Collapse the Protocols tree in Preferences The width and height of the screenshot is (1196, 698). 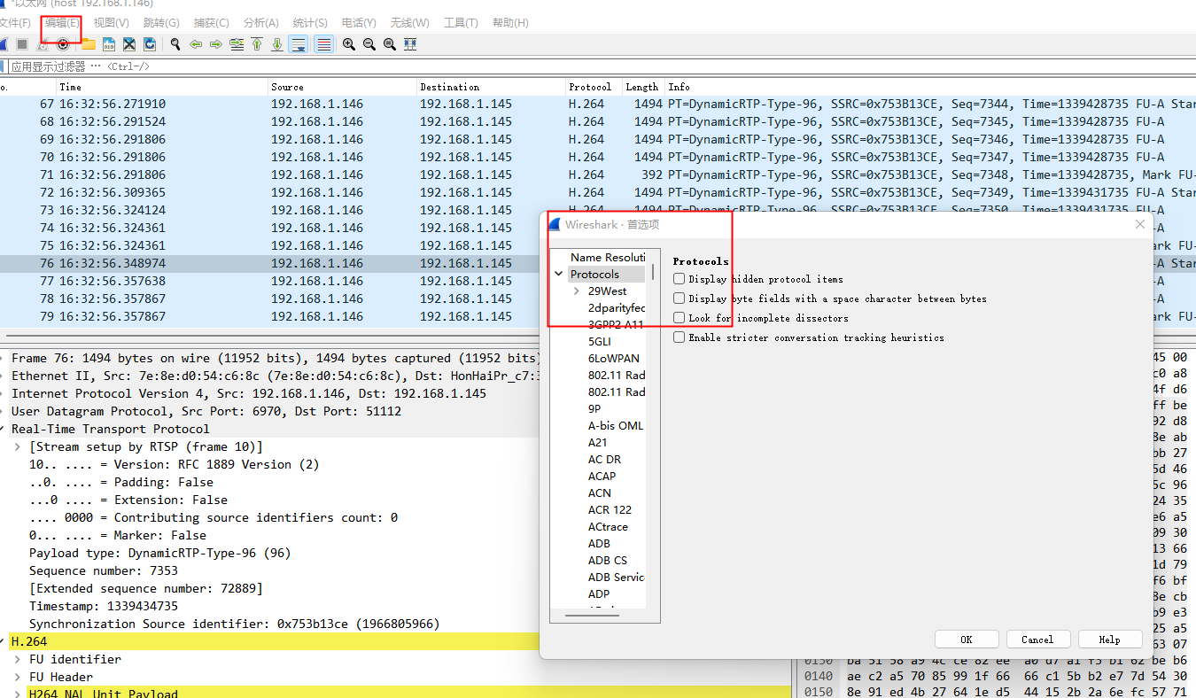pyautogui.click(x=558, y=274)
